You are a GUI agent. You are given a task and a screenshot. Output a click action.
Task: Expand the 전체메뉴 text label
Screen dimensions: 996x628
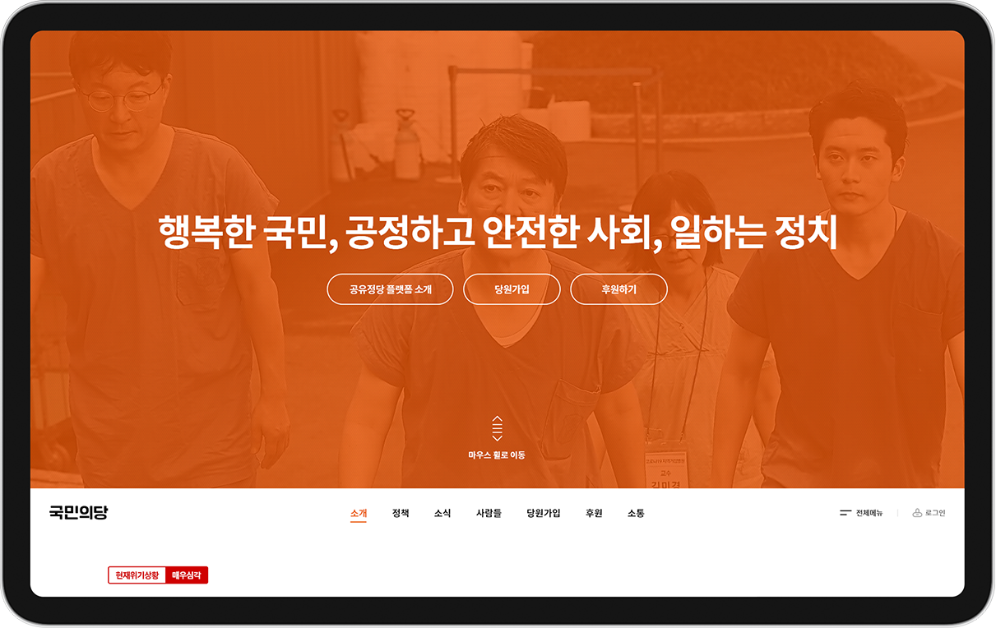point(869,513)
